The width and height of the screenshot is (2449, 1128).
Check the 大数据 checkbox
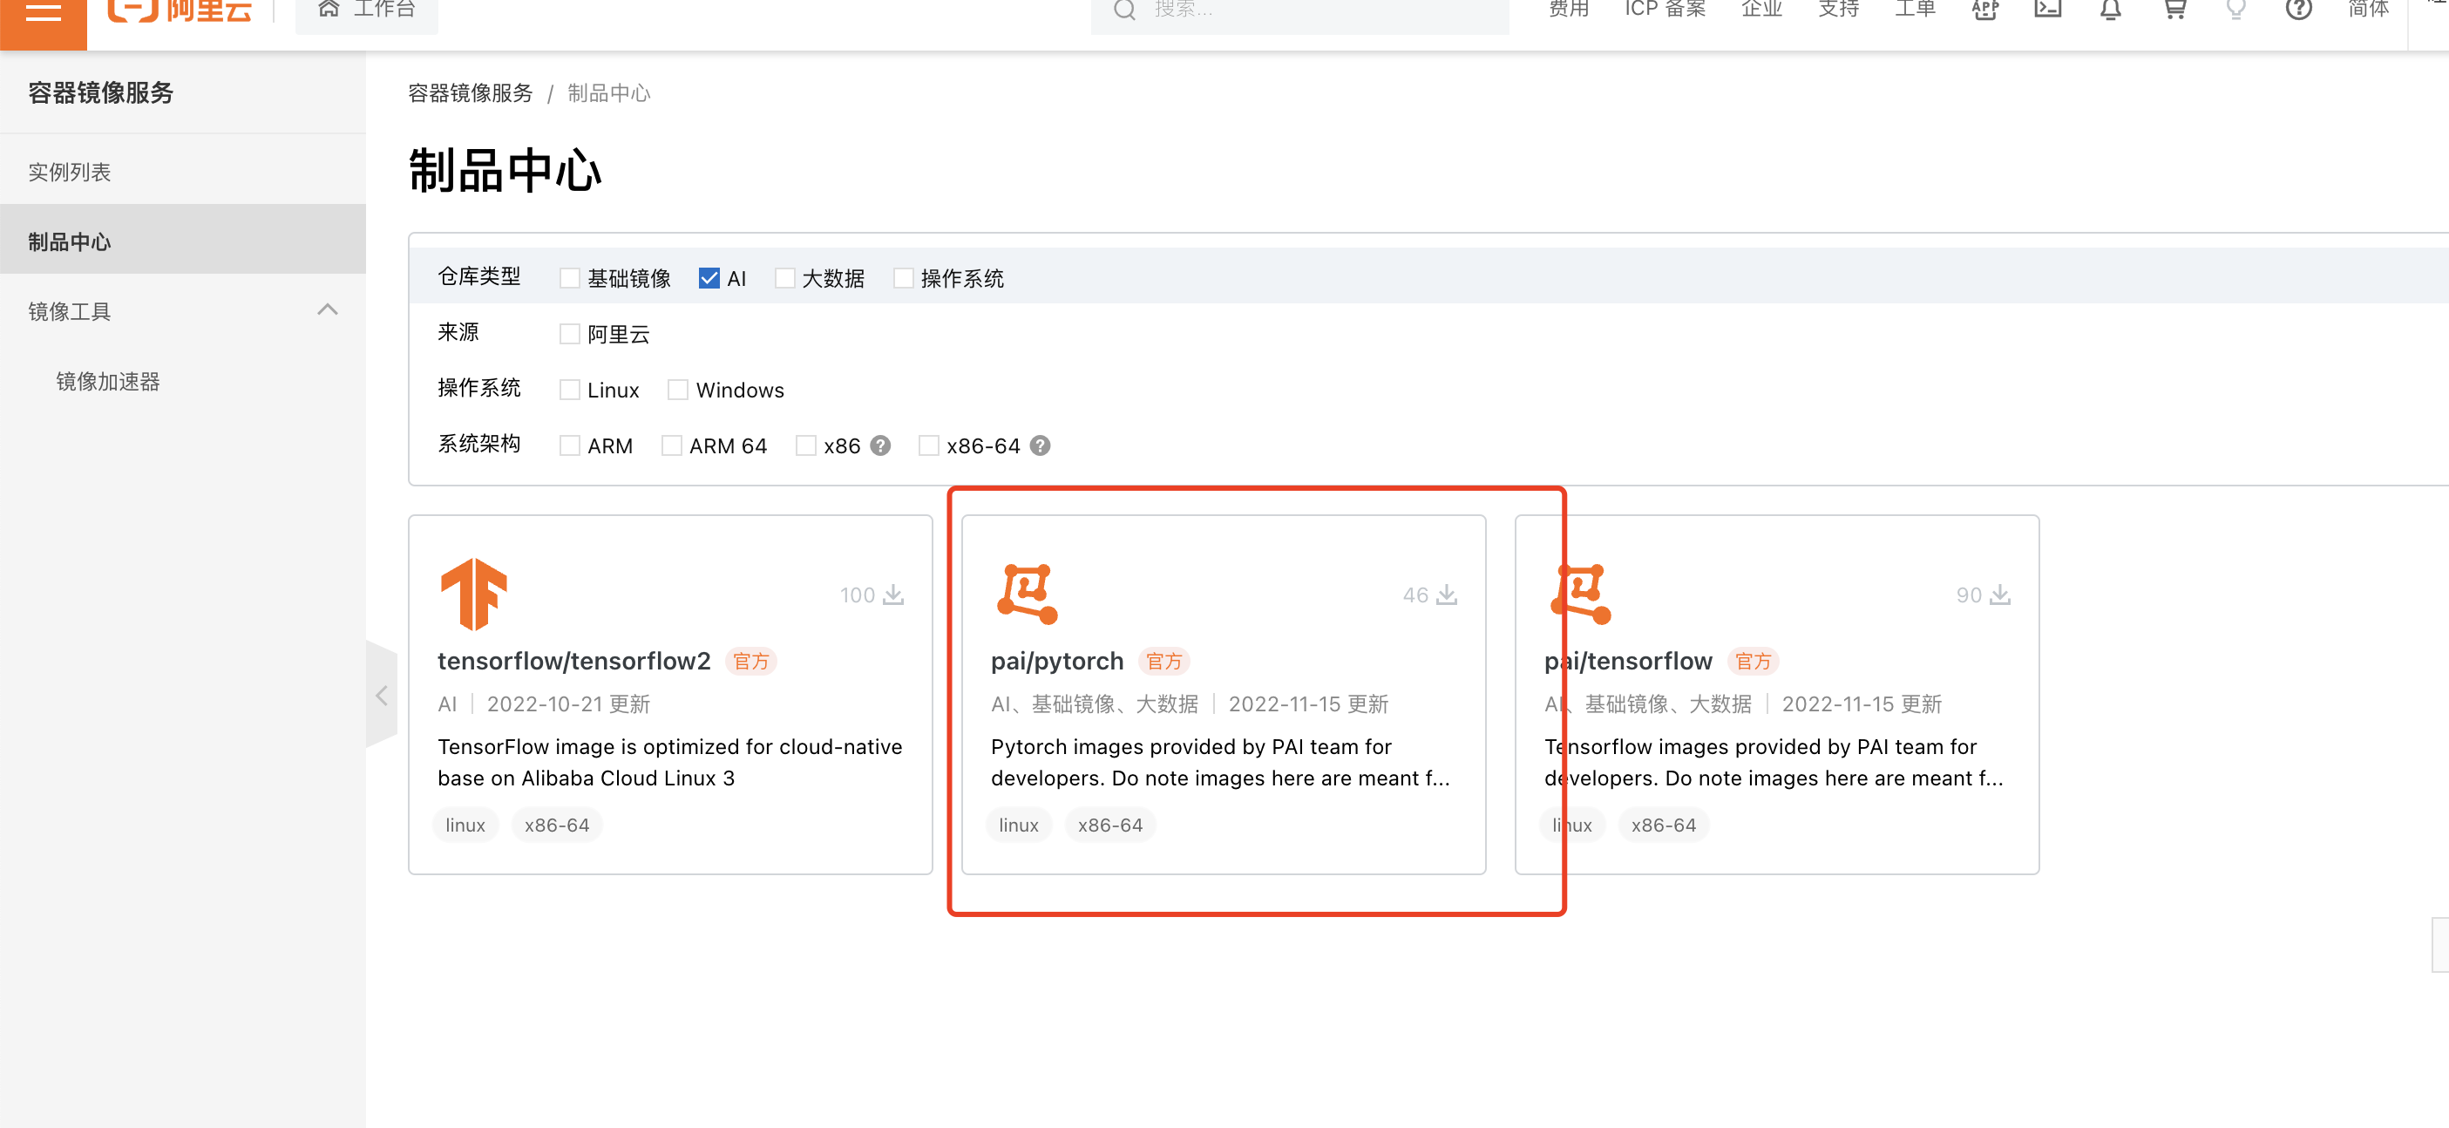click(784, 278)
